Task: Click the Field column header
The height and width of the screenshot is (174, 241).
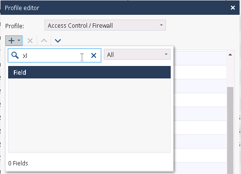Action: tap(89, 72)
